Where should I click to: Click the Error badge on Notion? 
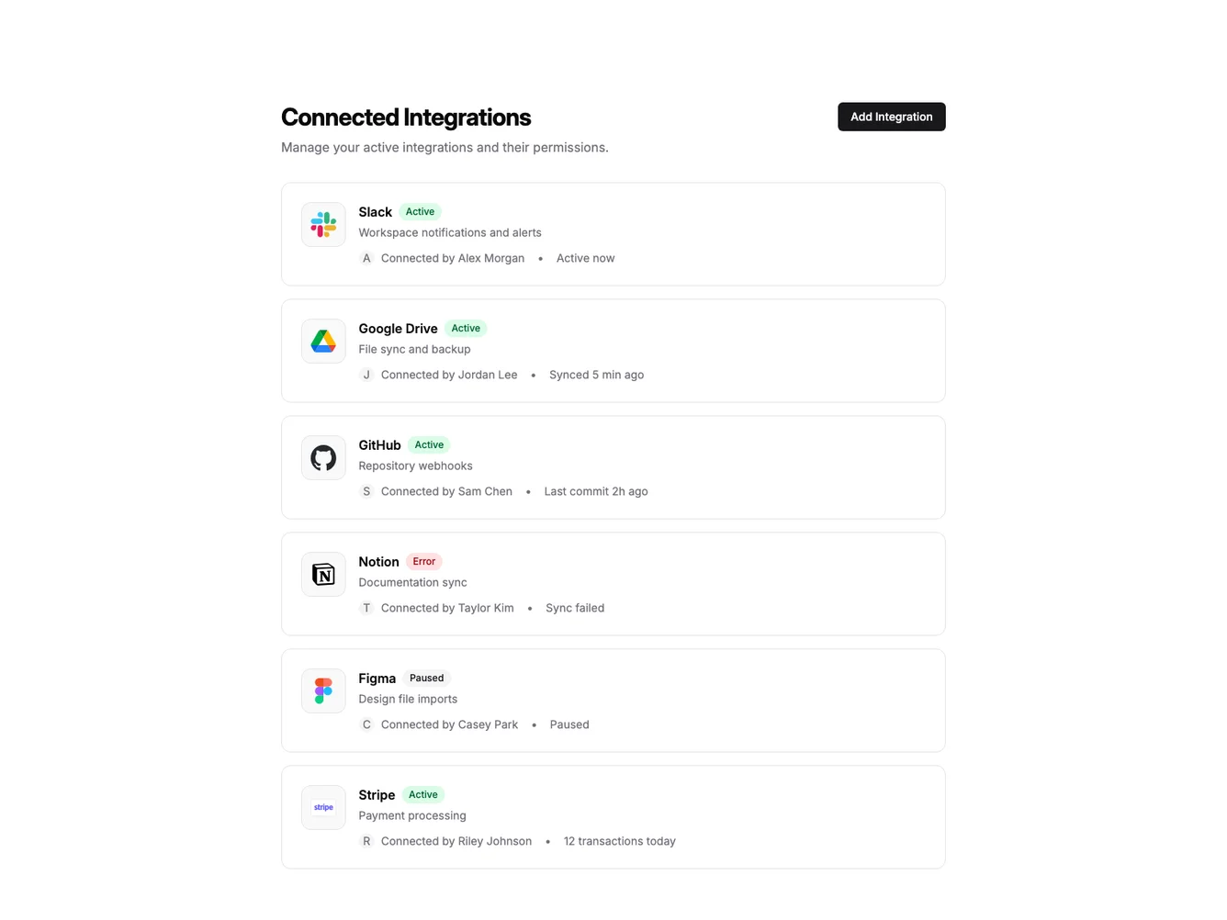pyautogui.click(x=424, y=561)
